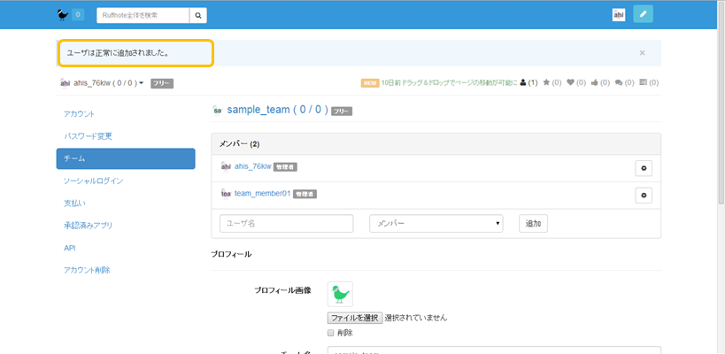The height and width of the screenshot is (354, 725).
Task: Check the 削除 checkbox for profile image
Action: [x=331, y=333]
